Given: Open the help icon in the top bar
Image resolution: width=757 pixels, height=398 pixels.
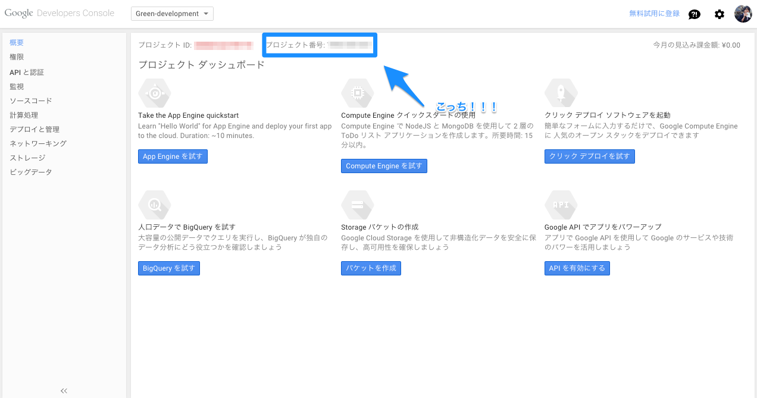Looking at the screenshot, I should tap(694, 13).
